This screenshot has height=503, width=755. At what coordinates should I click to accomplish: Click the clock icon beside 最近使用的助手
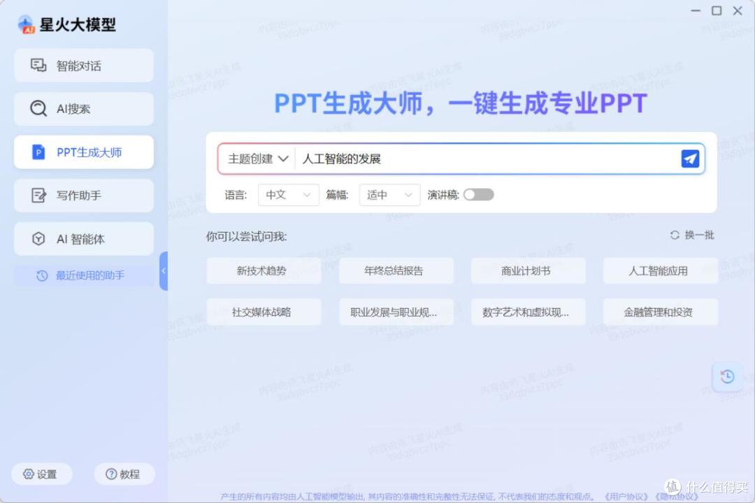(43, 275)
